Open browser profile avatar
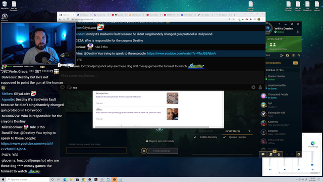This screenshot has height=182, width=323. click(x=259, y=19)
